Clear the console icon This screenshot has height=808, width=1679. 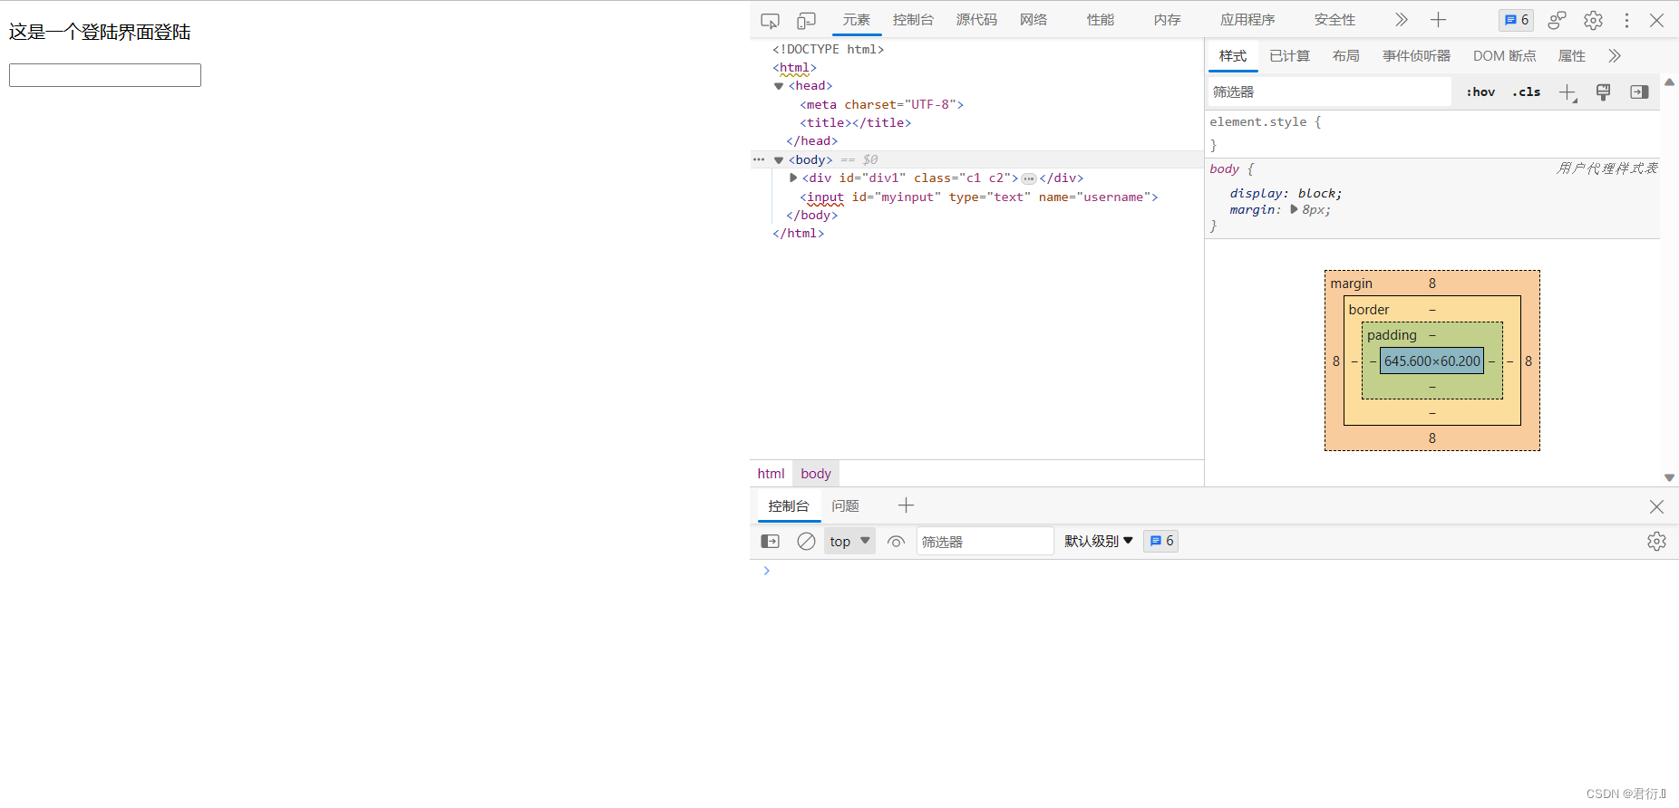tap(806, 542)
